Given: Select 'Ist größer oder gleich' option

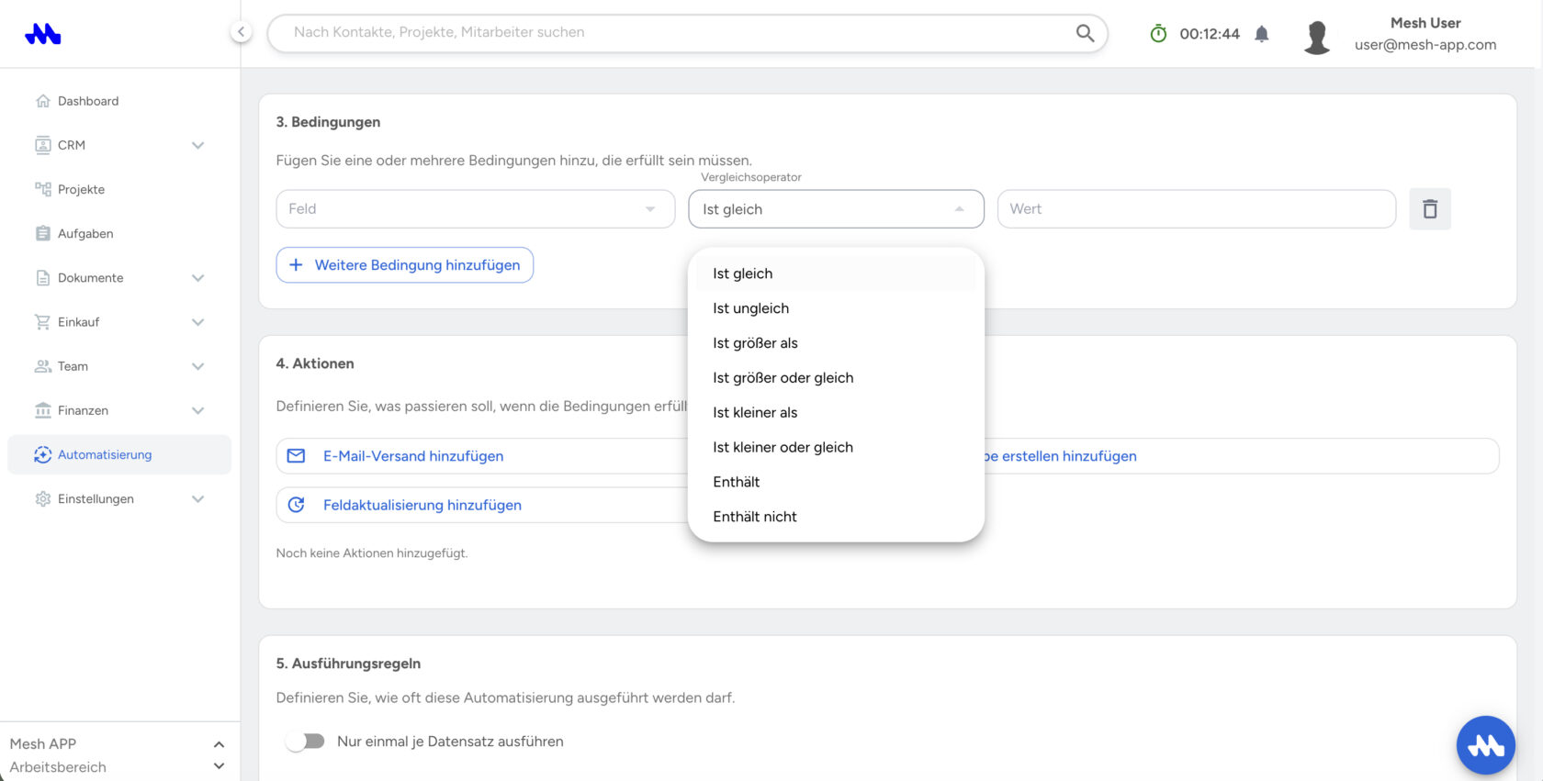Looking at the screenshot, I should pos(836,378).
